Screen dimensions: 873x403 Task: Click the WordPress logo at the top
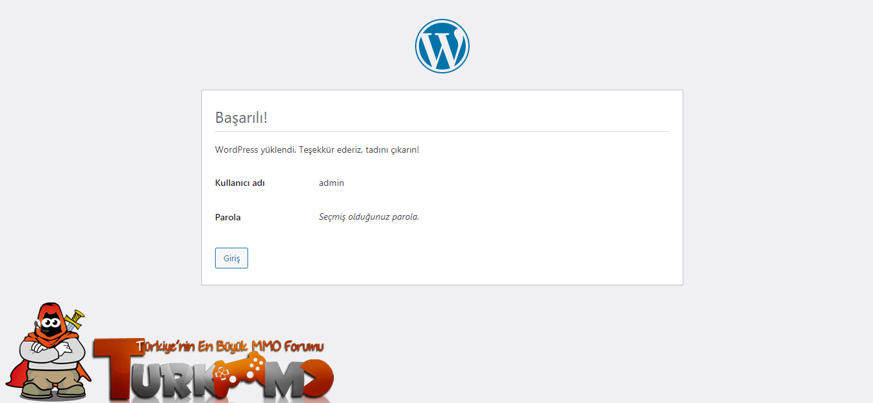[x=442, y=45]
